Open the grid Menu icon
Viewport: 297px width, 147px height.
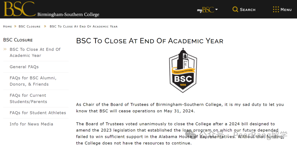click(x=276, y=9)
